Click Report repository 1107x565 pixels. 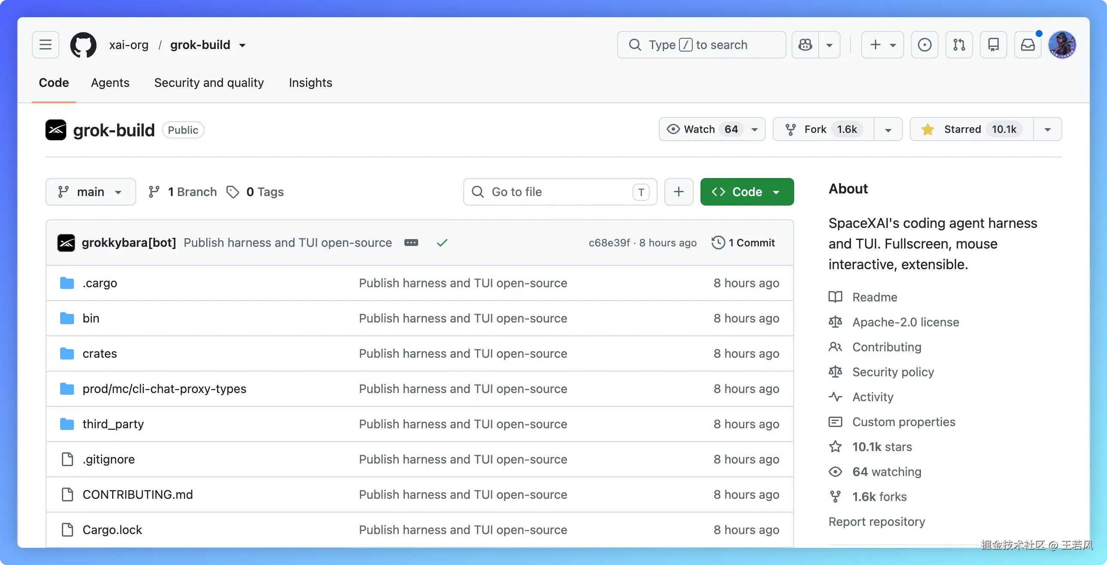tap(877, 522)
